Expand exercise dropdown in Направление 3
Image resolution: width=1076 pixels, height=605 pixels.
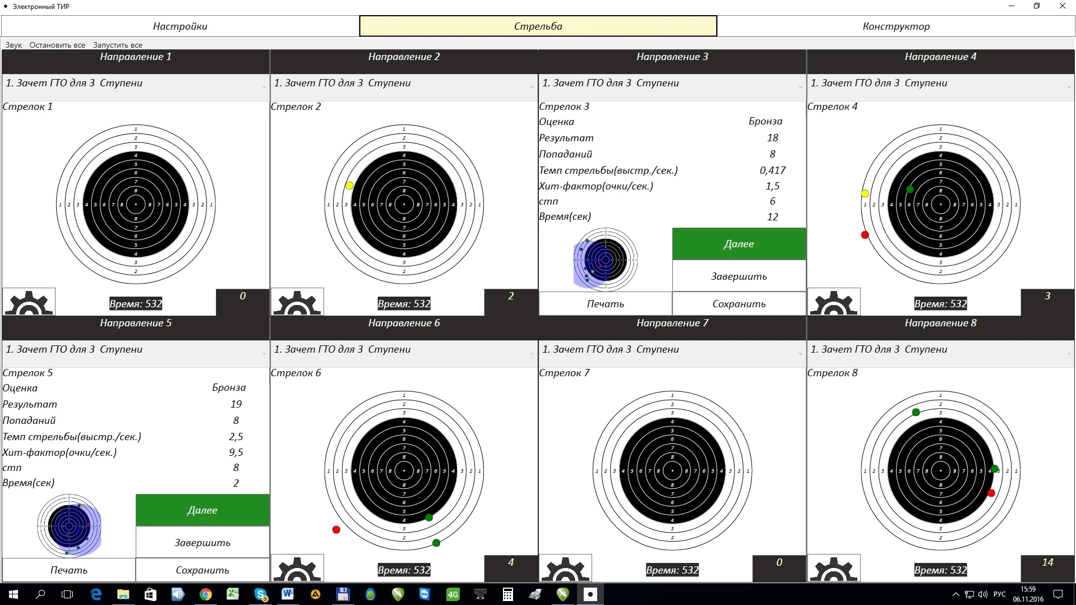(x=800, y=87)
